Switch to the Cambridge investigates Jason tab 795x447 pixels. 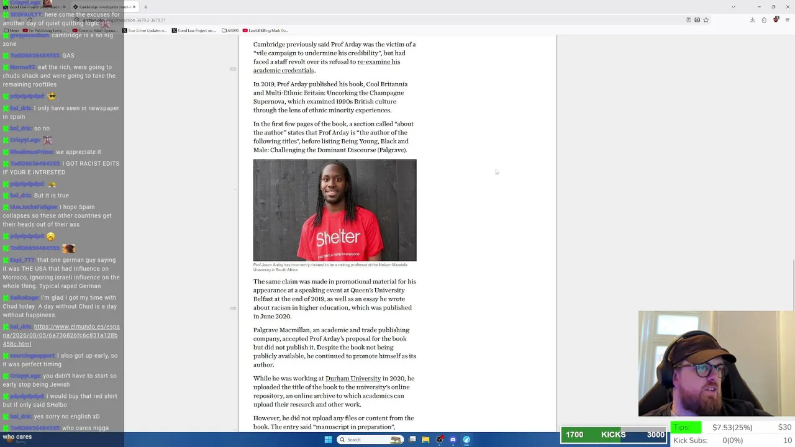click(103, 7)
